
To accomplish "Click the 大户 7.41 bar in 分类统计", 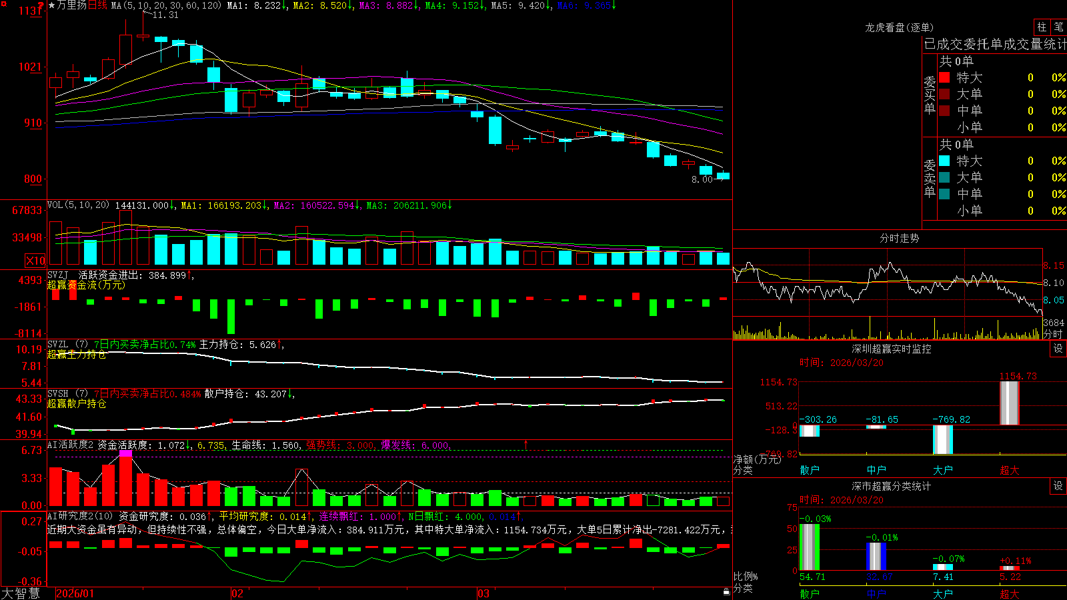I will tap(943, 567).
